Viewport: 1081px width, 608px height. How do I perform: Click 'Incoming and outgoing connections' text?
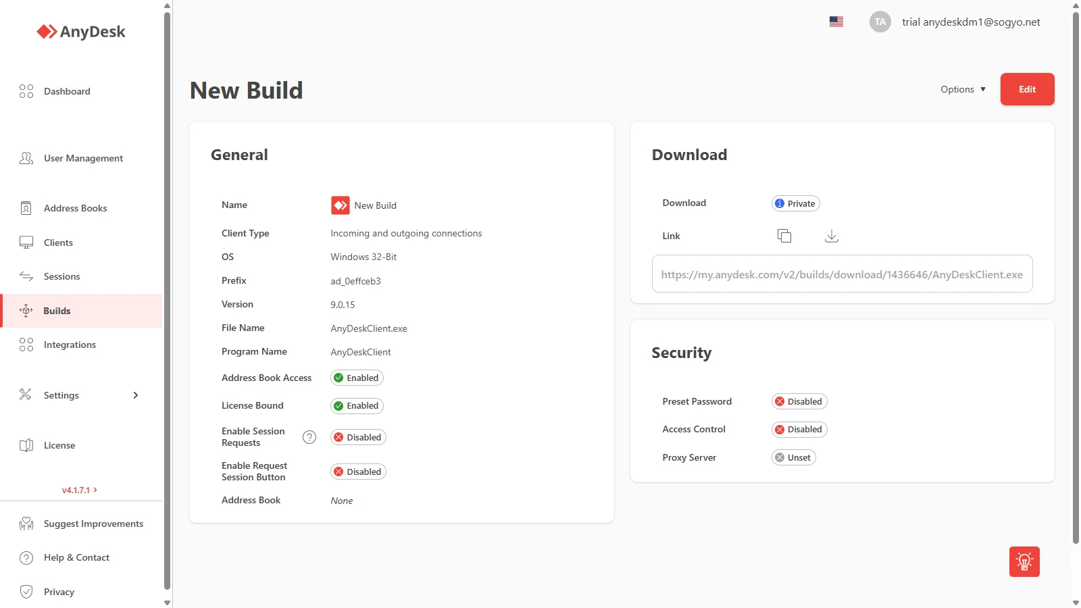[406, 233]
